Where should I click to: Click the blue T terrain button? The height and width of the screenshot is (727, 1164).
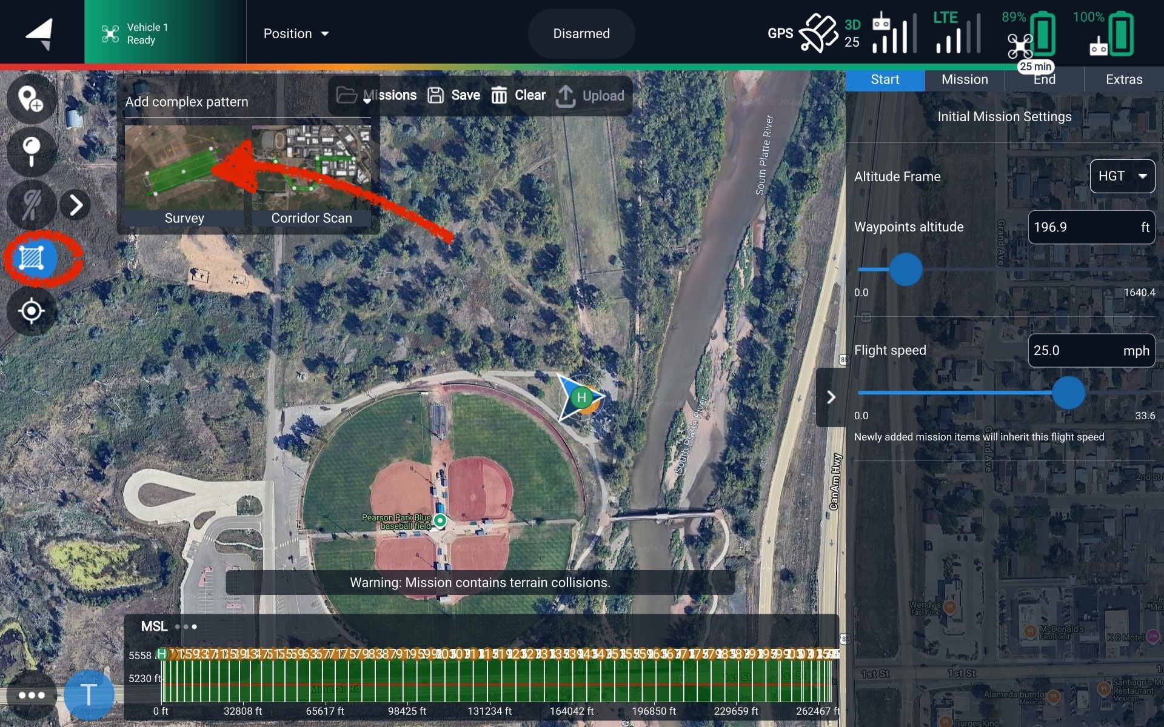[89, 694]
